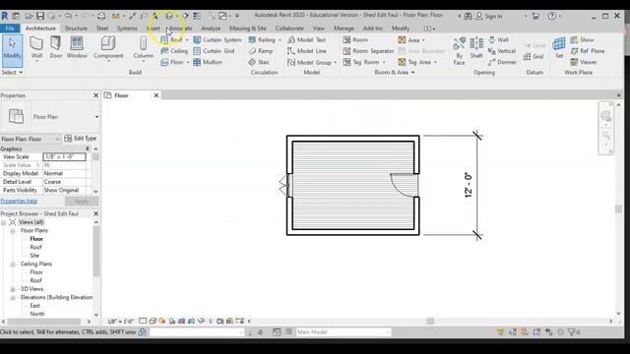This screenshot has width=630, height=354.
Task: Click the Print icon in quick access toolbar
Action: [101, 16]
